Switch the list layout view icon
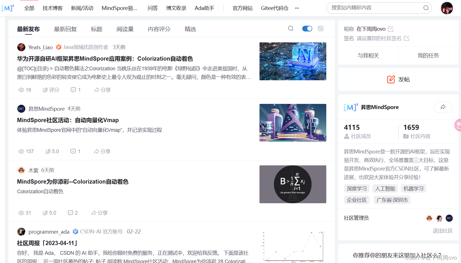The width and height of the screenshot is (461, 263). (321, 28)
